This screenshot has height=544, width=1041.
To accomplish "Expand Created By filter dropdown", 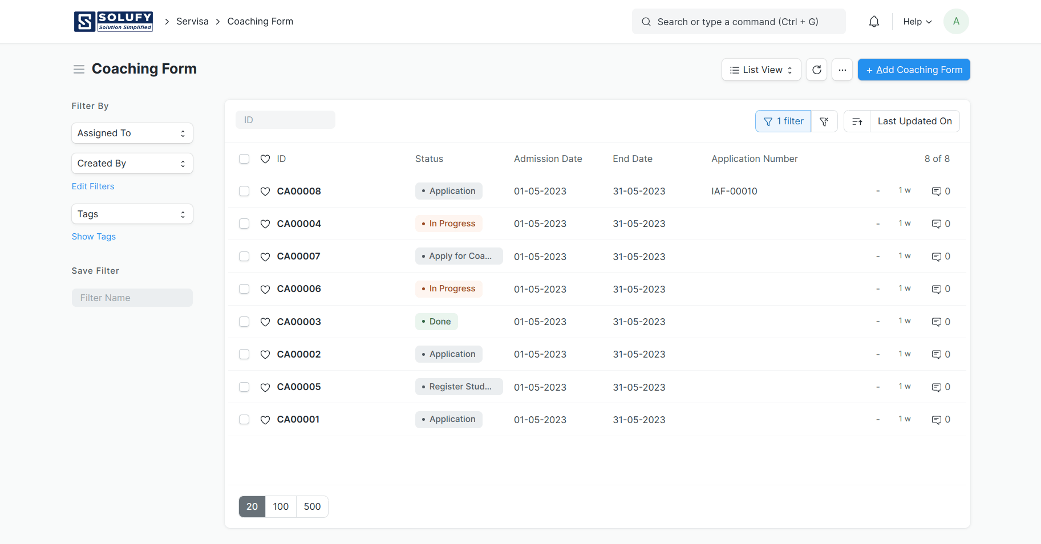I will click(132, 163).
